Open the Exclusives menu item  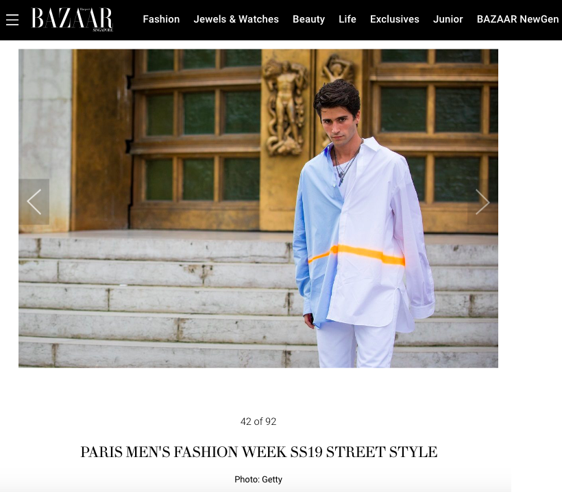point(395,19)
